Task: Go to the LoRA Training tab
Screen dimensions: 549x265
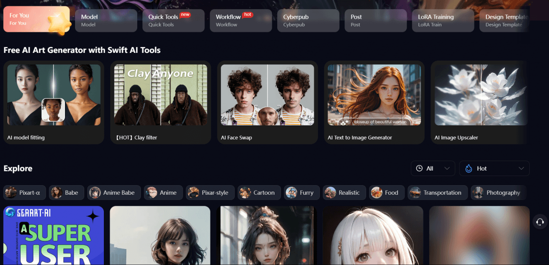Action: (x=442, y=21)
